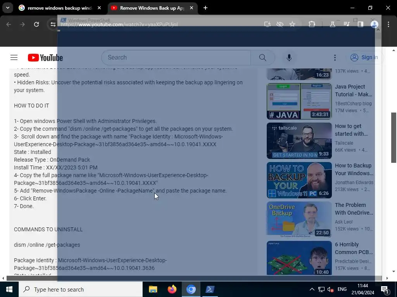Open Chrome profile avatar
Viewport: 397px width, 297px height.
(x=375, y=24)
